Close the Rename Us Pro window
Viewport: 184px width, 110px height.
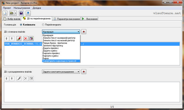click(x=178, y=2)
